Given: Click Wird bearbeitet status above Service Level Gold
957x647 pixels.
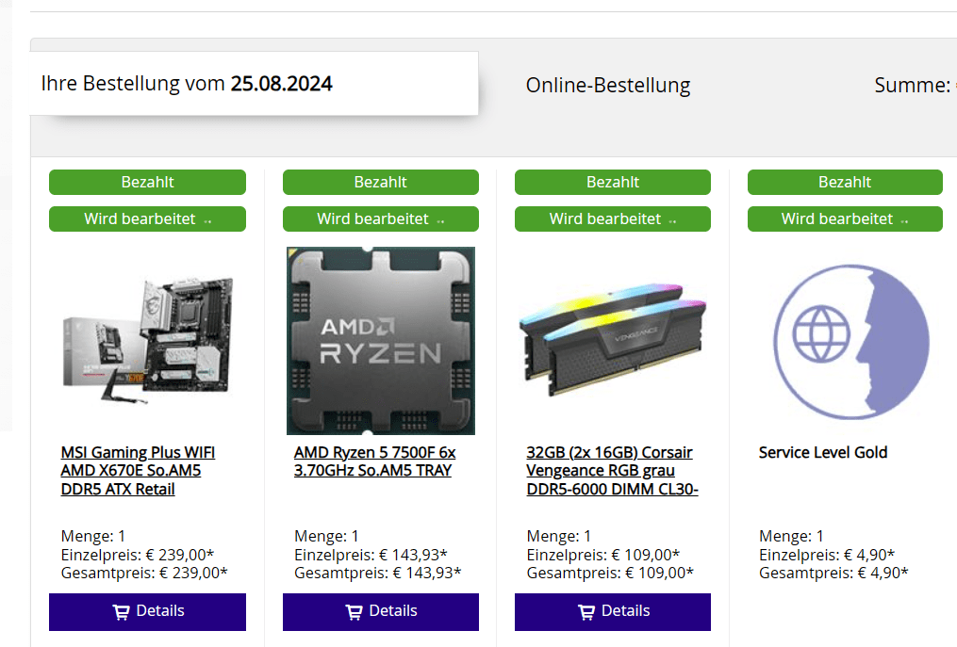Looking at the screenshot, I should [x=845, y=218].
